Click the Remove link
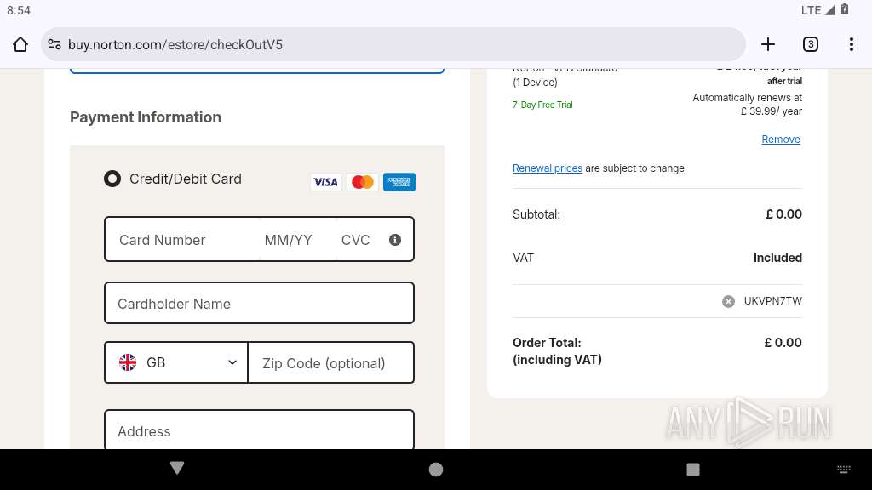 click(x=781, y=140)
